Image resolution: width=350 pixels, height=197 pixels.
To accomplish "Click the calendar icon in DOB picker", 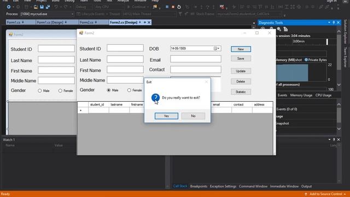I will click(x=215, y=49).
